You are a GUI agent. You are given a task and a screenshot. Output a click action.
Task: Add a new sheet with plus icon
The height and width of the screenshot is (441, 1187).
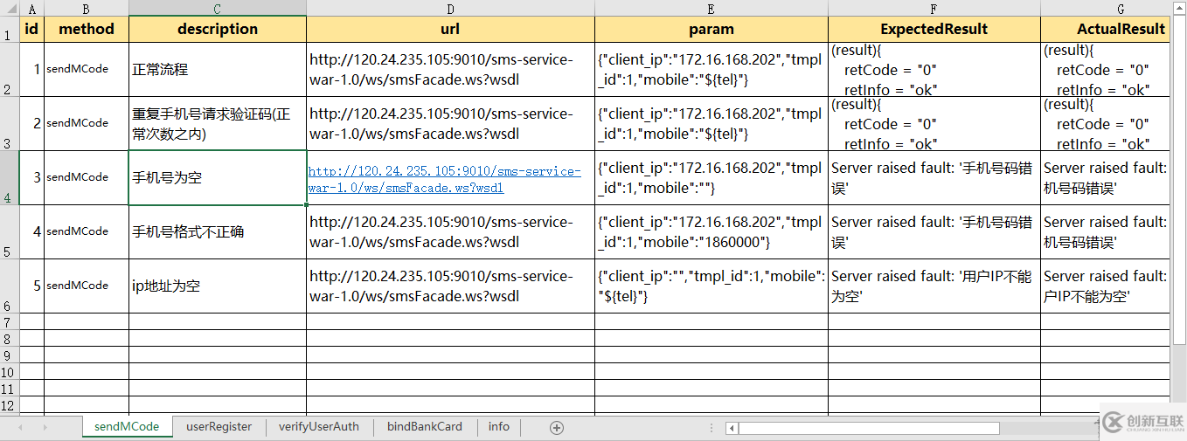(x=557, y=428)
